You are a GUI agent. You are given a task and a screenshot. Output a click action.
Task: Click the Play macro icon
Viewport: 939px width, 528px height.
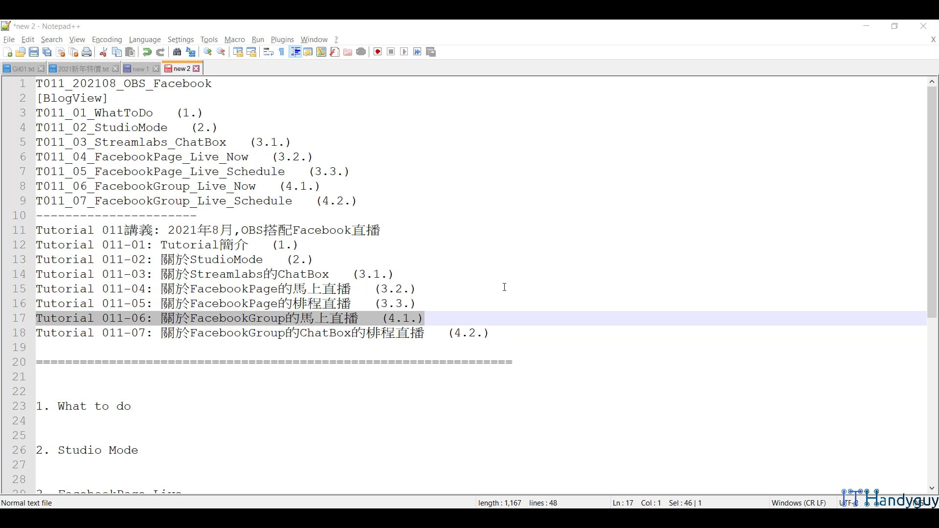coord(404,52)
